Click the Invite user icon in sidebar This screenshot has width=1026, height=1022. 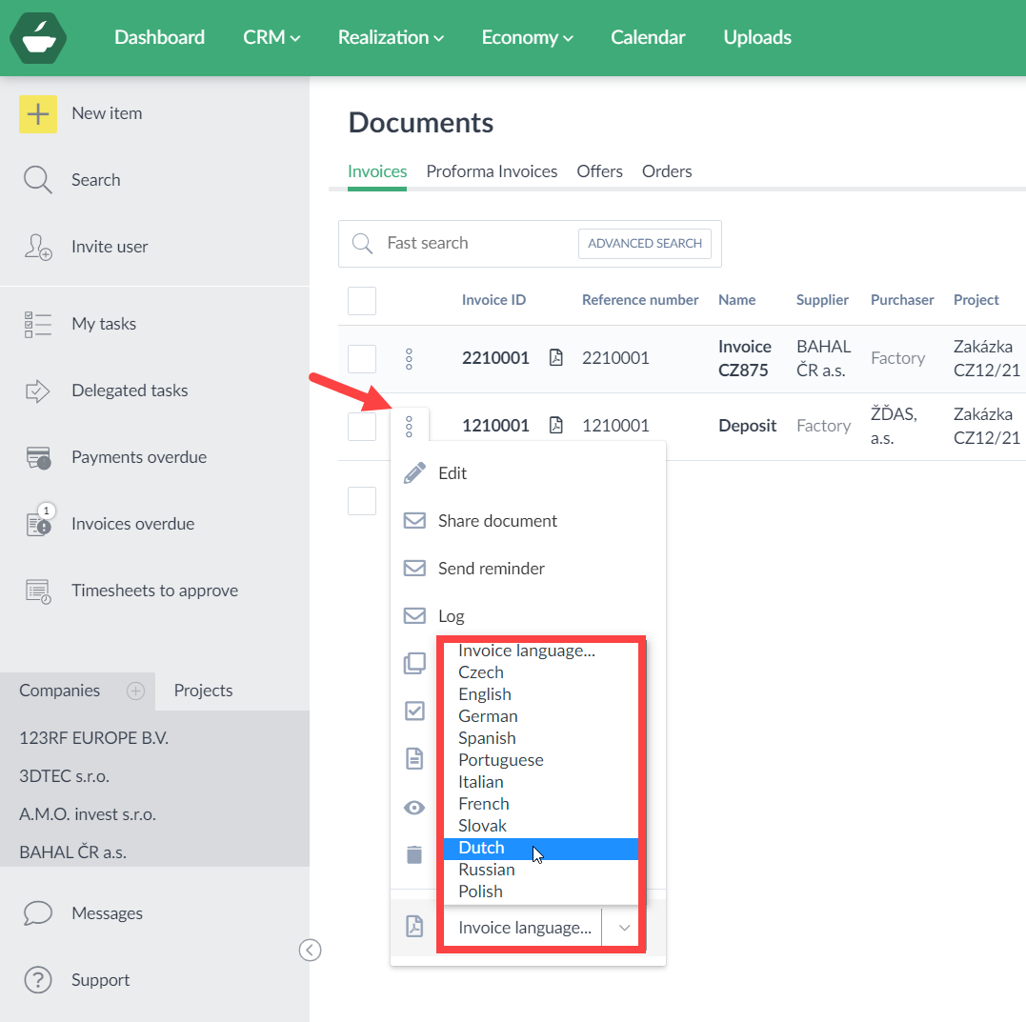point(38,247)
